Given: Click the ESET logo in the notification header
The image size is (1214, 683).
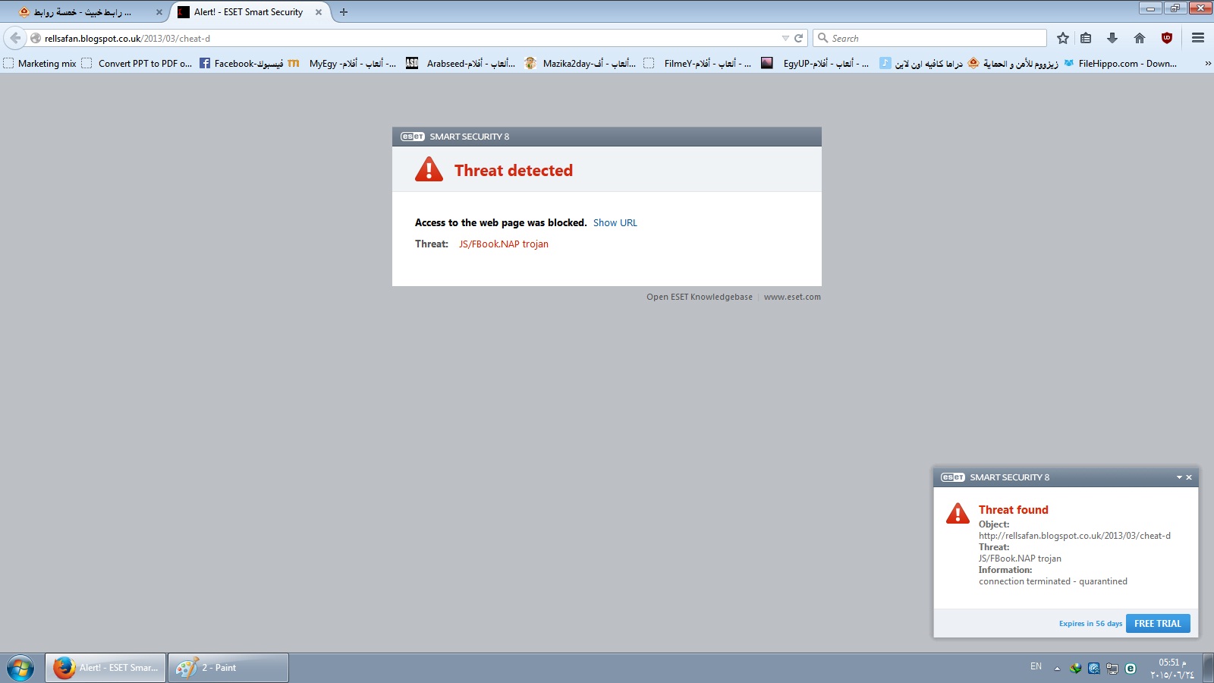Looking at the screenshot, I should click(953, 477).
